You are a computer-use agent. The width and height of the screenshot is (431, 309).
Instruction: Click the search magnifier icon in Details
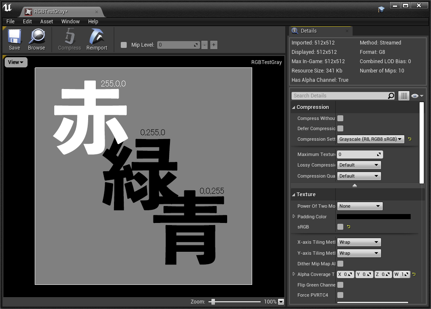tap(391, 96)
